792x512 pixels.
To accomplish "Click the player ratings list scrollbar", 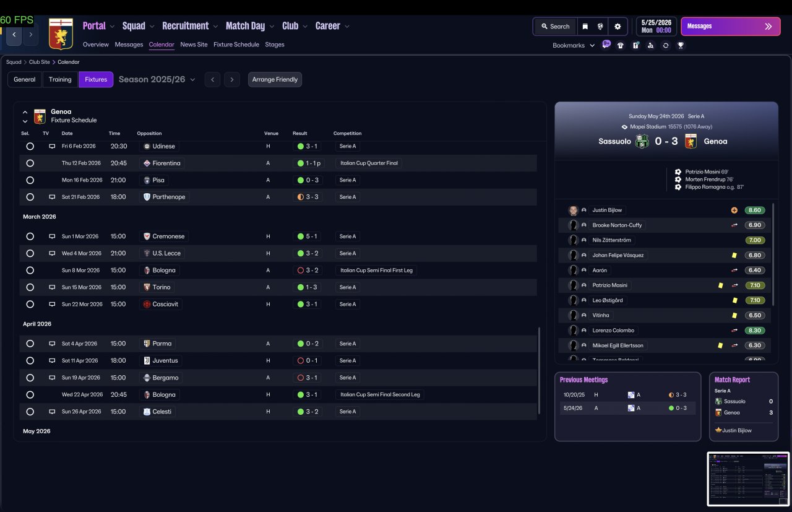I will tap(773, 254).
